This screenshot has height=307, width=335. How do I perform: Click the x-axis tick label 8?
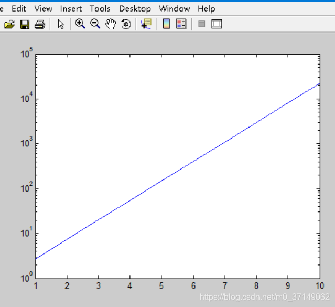tap(256, 286)
